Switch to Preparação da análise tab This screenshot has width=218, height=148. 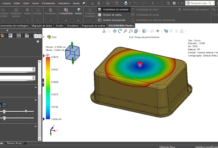[x=94, y=26]
